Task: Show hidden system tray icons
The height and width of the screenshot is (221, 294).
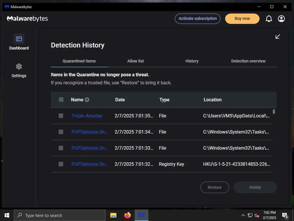Action: coord(243,215)
